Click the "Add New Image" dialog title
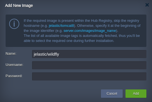This screenshot has width=152, height=102. point(19,6)
